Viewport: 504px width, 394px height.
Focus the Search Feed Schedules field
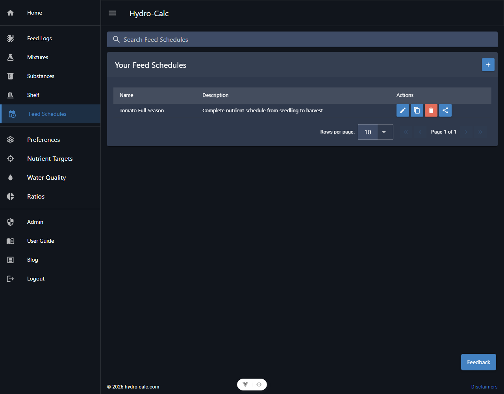[302, 39]
